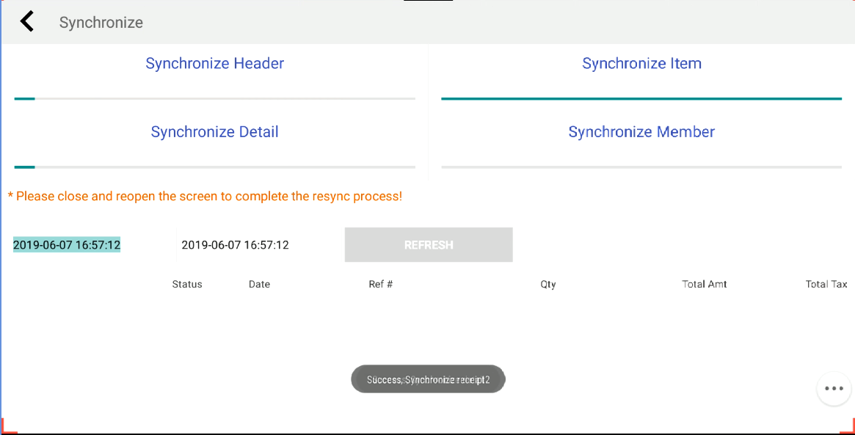The height and width of the screenshot is (435, 855).
Task: Click the Total Amt column header
Action: 704,285
